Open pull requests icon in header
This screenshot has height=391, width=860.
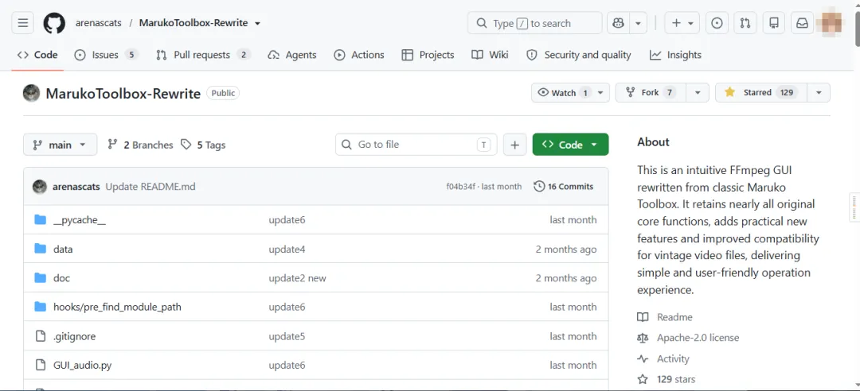745,23
